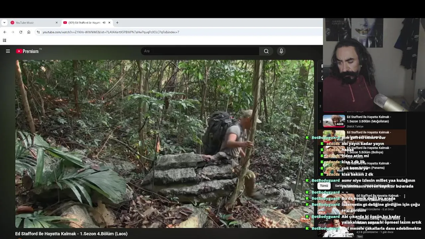
Task: Open the apps grid in bookmarks bar
Action: click(x=4, y=40)
